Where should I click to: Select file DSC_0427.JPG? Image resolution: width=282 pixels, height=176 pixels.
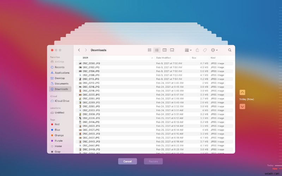[154, 130]
